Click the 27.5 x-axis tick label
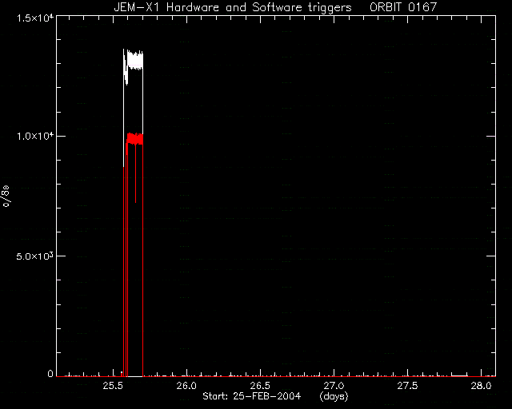This screenshot has height=409, width=512. click(x=407, y=386)
